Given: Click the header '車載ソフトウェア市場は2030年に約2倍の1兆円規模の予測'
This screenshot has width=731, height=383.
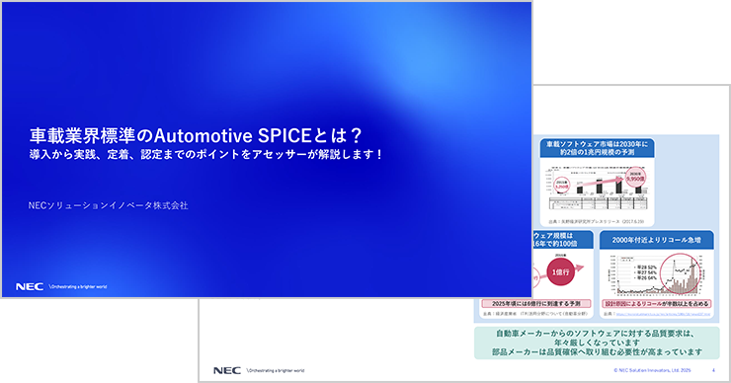Looking at the screenshot, I should coord(598,148).
